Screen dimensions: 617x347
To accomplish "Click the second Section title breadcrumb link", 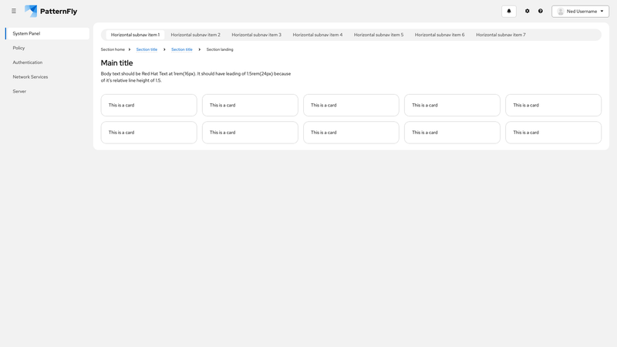I will tap(182, 49).
